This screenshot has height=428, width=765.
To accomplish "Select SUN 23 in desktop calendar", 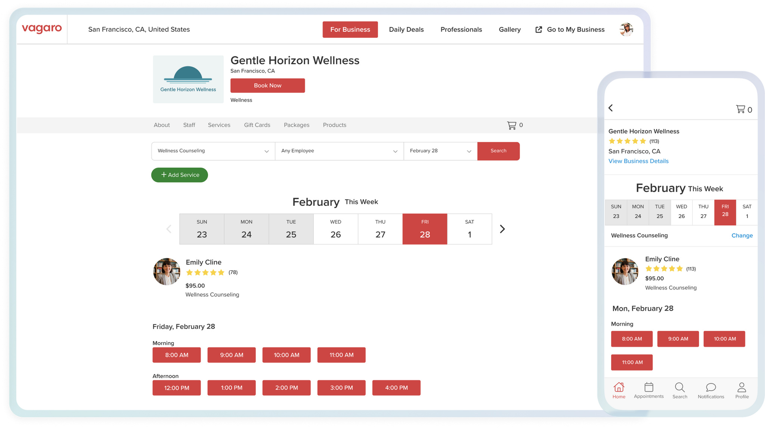I will 202,229.
